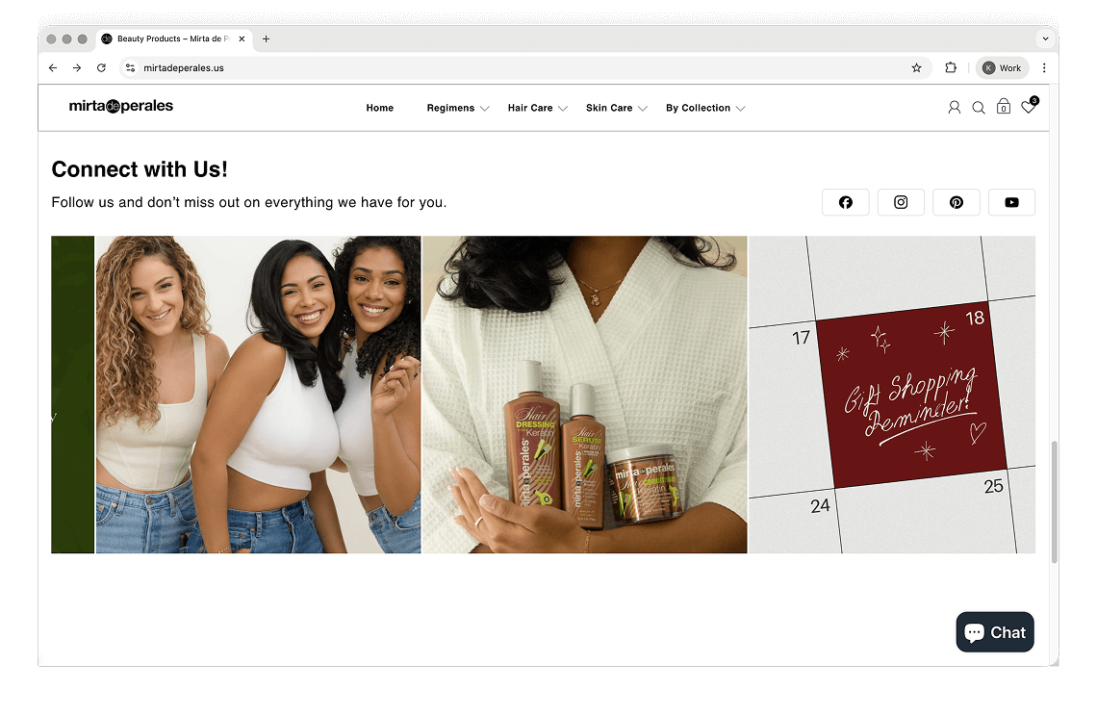Open the Pinterest social link

956,202
